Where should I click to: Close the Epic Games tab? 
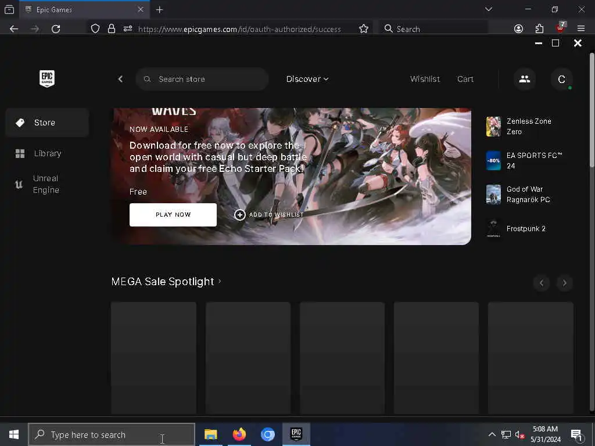(141, 9)
